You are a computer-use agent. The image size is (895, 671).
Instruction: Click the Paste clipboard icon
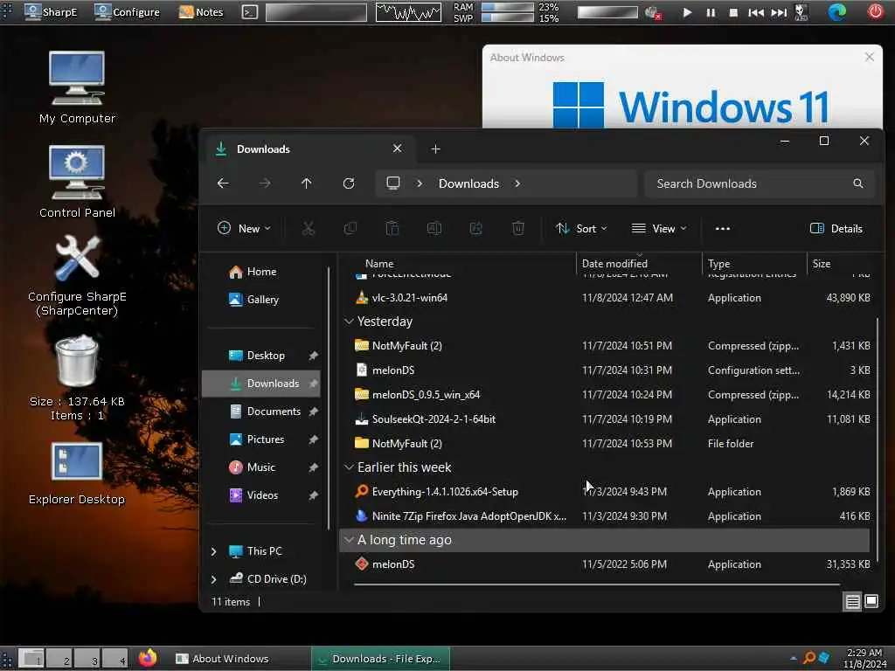point(392,228)
